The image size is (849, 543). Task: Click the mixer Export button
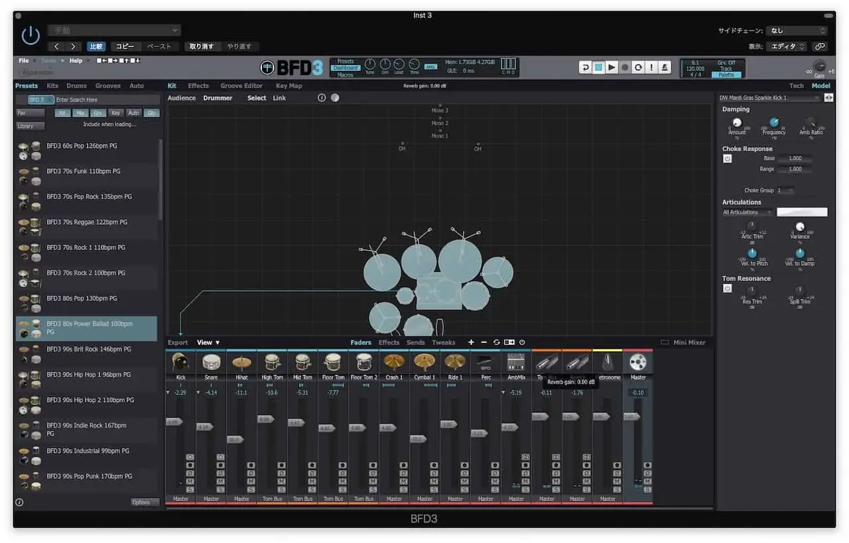[178, 343]
